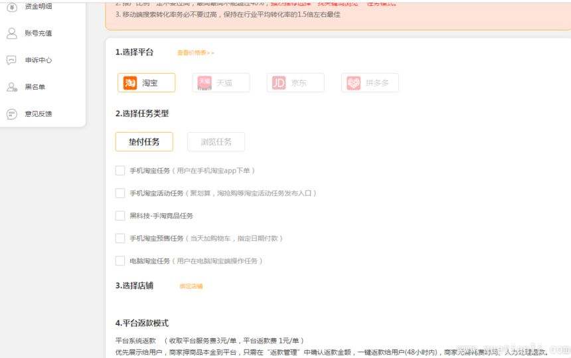Enable the 手机淘宝预售任务 checkbox

tap(120, 238)
